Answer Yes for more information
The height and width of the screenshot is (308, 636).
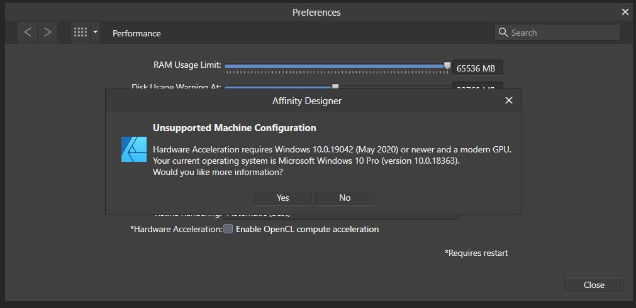[x=282, y=198]
